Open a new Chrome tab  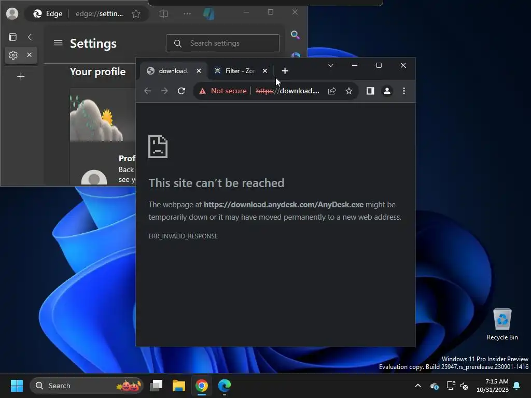tap(285, 70)
